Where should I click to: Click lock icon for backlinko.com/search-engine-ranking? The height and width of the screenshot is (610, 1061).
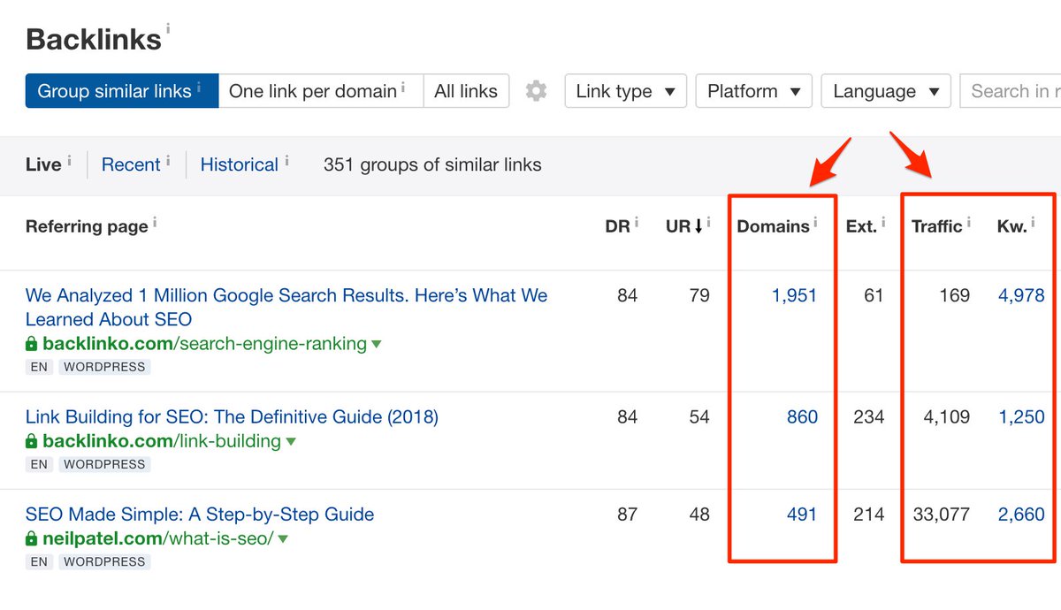click(32, 343)
